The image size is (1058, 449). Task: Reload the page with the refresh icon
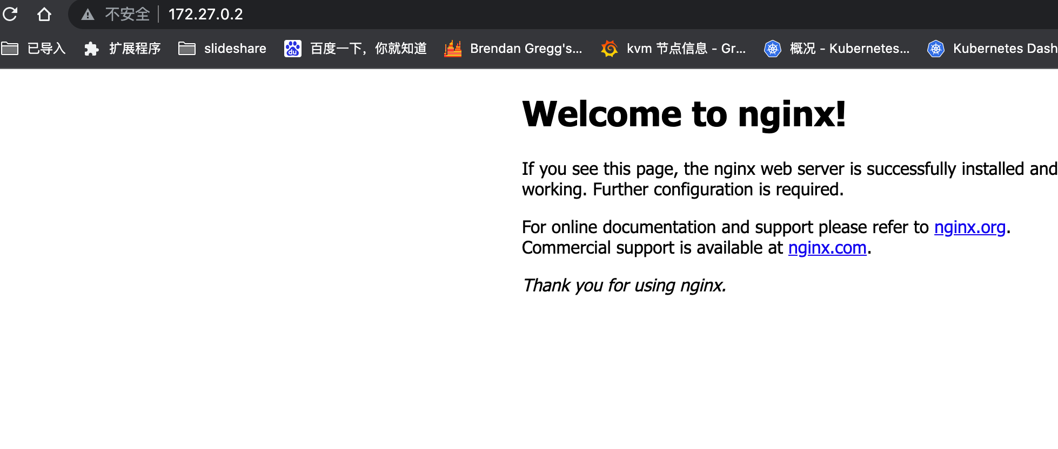pos(10,14)
